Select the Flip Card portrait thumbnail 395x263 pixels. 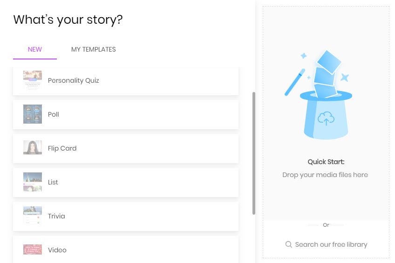click(x=33, y=147)
